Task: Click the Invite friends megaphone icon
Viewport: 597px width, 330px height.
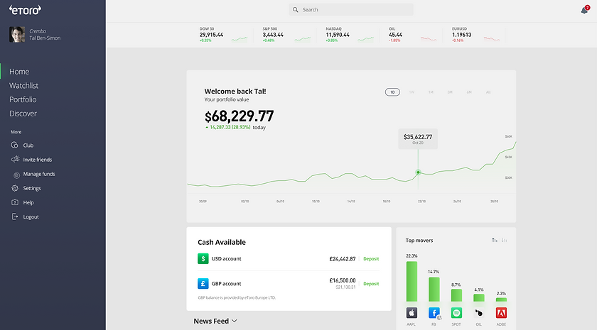Action: [15, 159]
